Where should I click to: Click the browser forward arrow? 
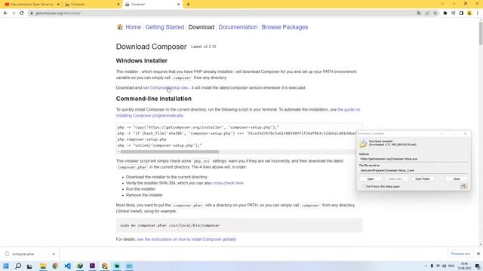(14, 14)
